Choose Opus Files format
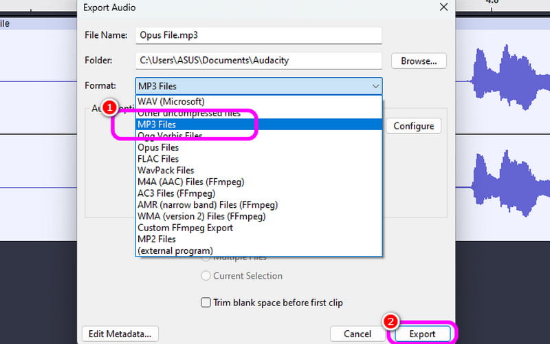 (x=259, y=147)
